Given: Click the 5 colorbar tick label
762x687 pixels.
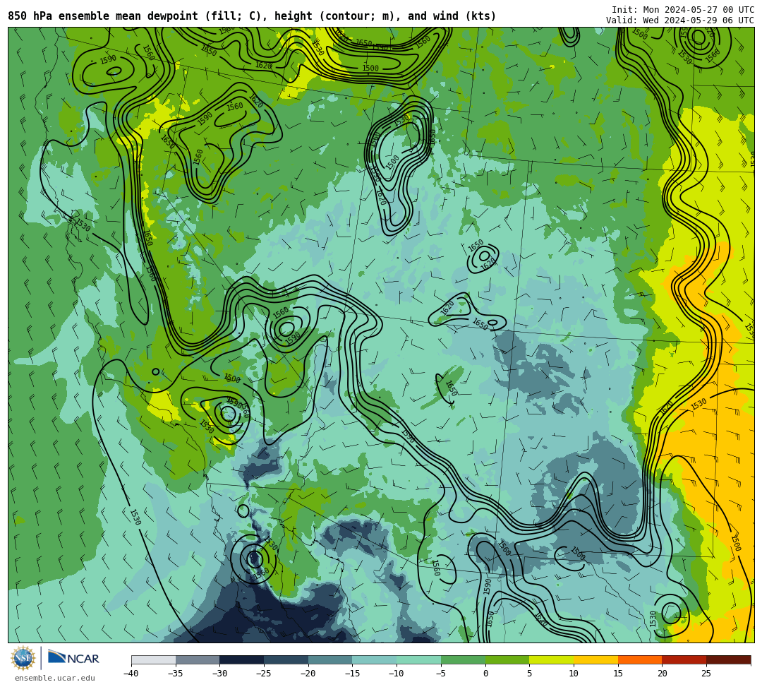Looking at the screenshot, I should pyautogui.click(x=530, y=674).
